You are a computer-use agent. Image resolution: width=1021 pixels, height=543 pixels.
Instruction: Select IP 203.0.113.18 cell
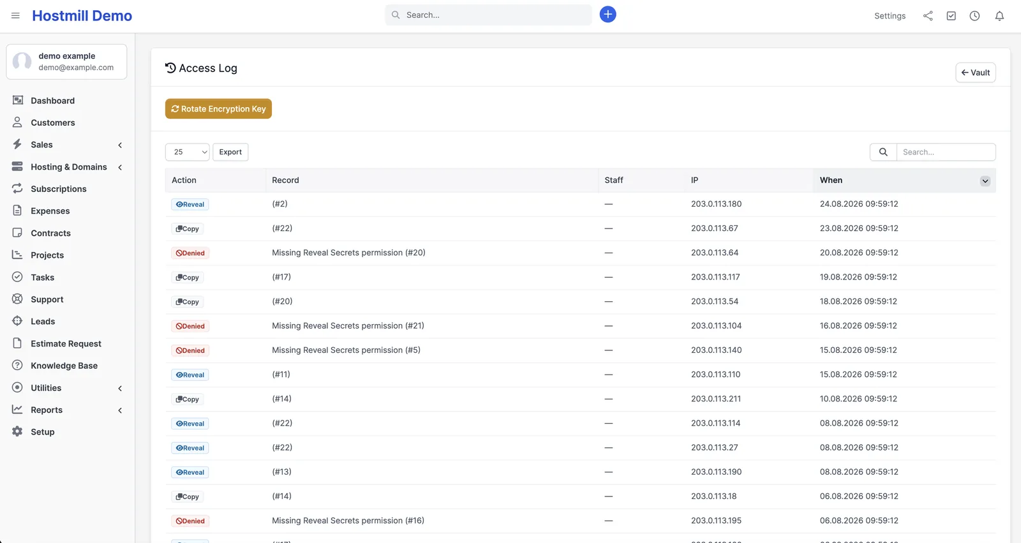(x=713, y=496)
